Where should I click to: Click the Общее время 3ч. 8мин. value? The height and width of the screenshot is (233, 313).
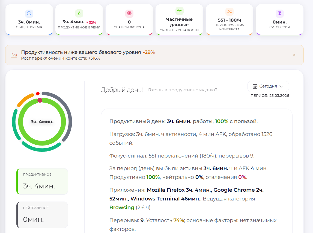(x=29, y=22)
